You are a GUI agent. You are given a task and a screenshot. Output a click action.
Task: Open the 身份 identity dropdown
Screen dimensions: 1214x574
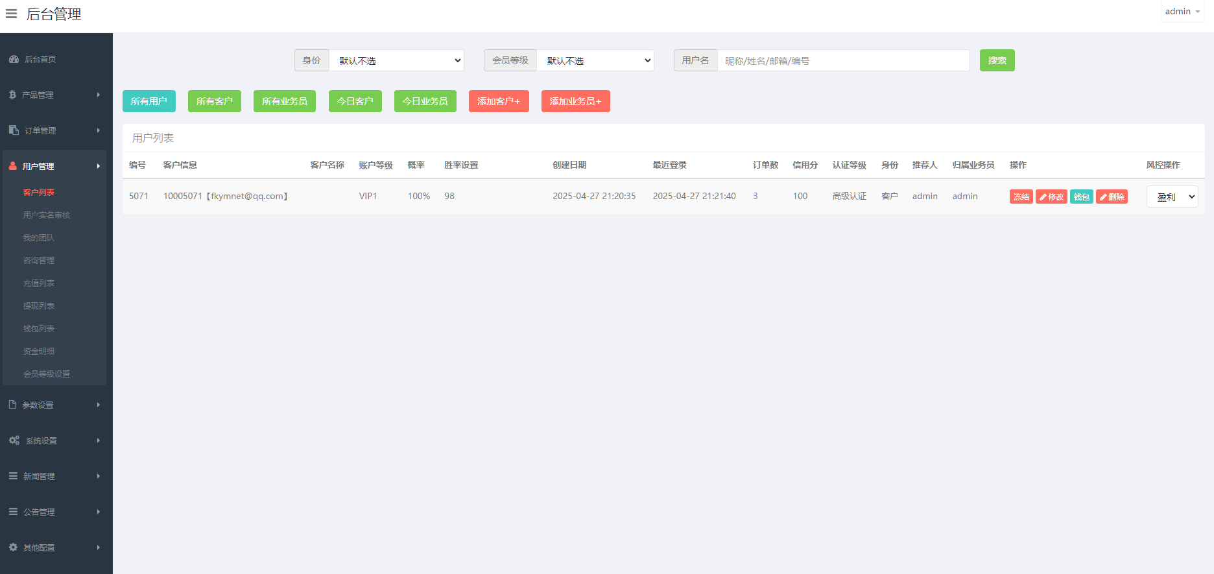tap(396, 60)
